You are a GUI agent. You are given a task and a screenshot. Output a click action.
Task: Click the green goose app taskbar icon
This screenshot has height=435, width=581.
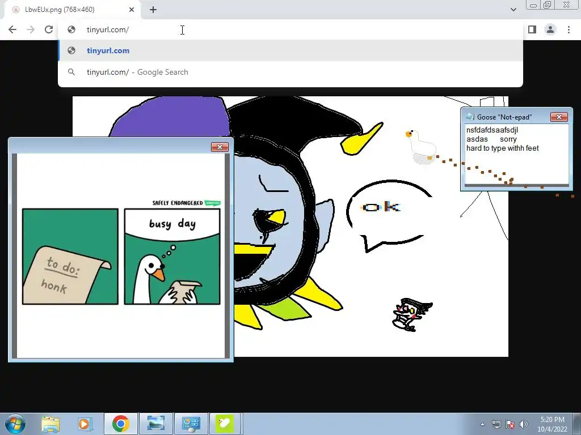tap(225, 424)
